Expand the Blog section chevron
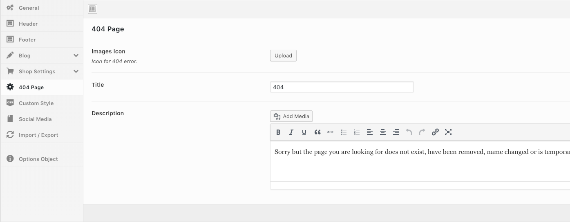Viewport: 570px width, 222px height. click(76, 55)
